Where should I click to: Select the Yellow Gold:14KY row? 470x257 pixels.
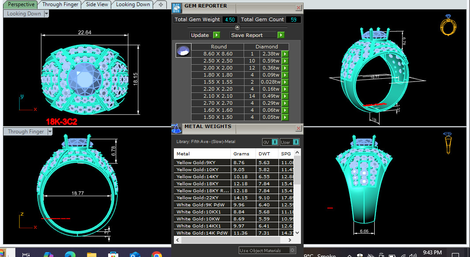234,176
